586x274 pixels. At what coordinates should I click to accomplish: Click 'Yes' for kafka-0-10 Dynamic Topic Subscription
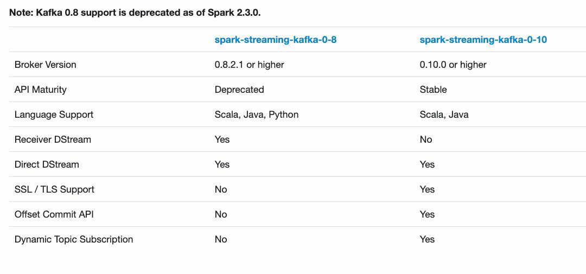coord(427,239)
